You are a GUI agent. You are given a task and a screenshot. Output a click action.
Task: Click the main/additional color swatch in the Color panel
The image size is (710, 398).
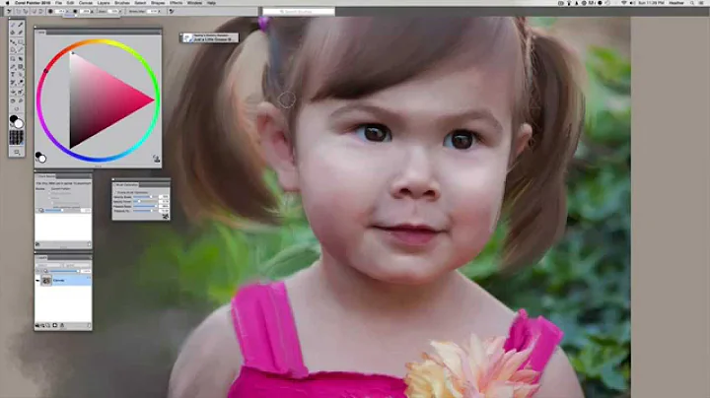pyautogui.click(x=40, y=157)
